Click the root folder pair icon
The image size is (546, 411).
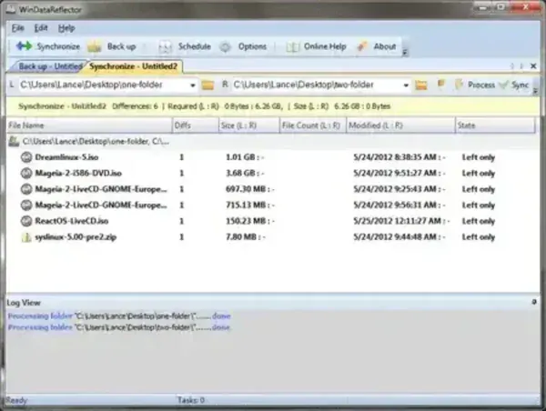14,141
